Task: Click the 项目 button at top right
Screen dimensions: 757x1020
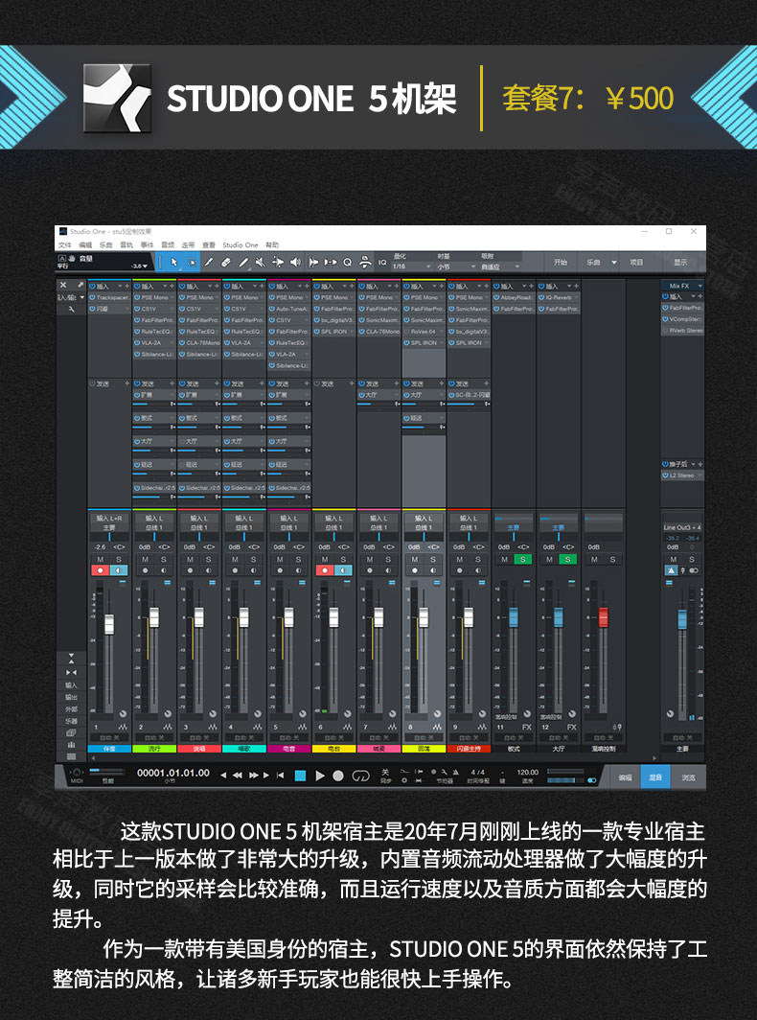Action: click(636, 263)
